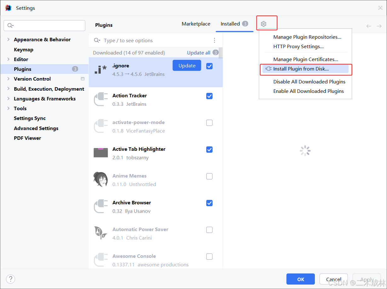
Task: Select Plugins in settings sidebar
Action: pos(44,69)
